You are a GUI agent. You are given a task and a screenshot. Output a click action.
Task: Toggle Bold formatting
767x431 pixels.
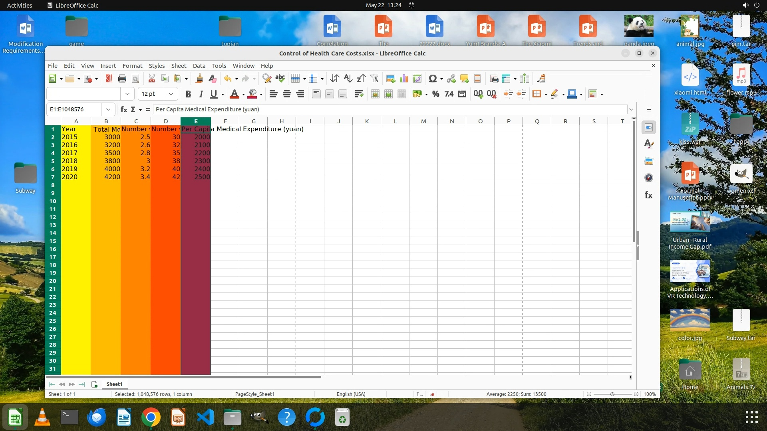[x=188, y=94]
